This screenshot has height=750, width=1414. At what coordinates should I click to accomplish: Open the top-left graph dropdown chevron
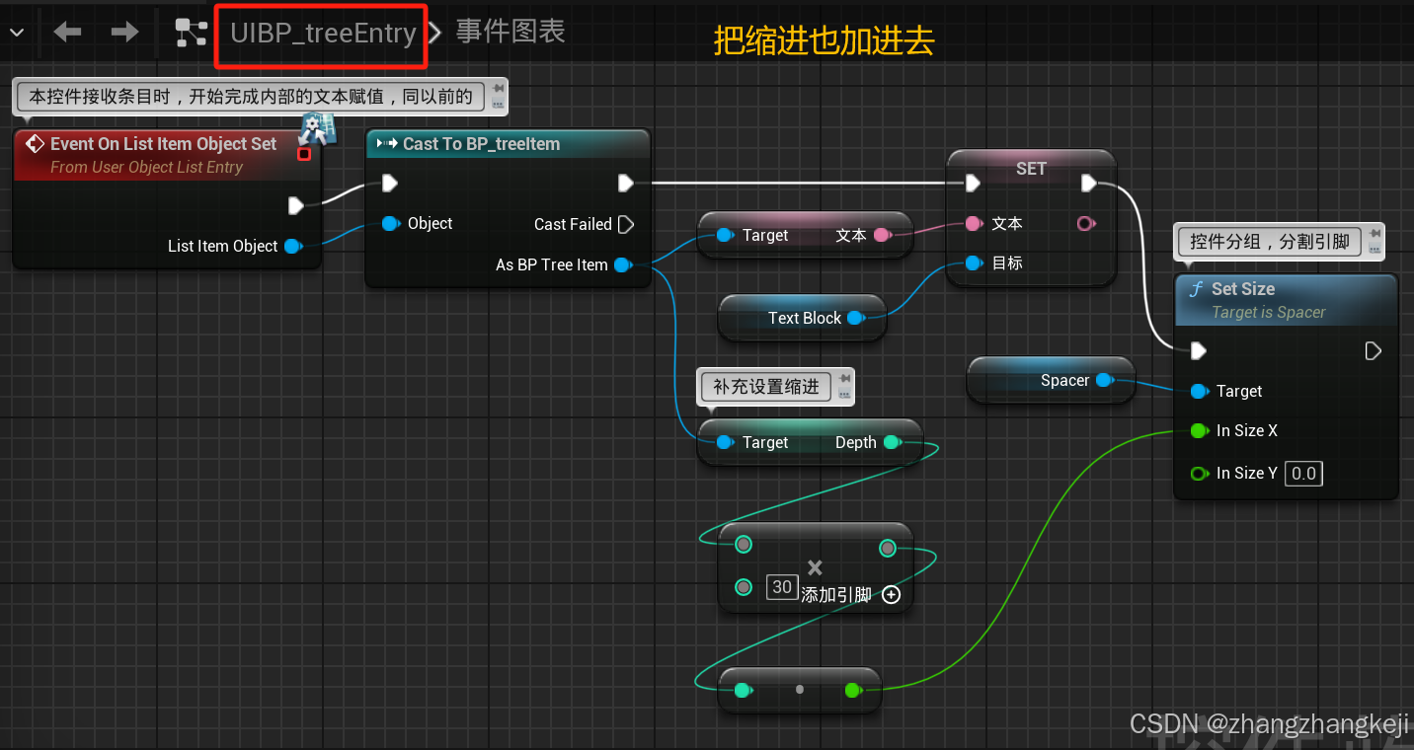click(16, 31)
